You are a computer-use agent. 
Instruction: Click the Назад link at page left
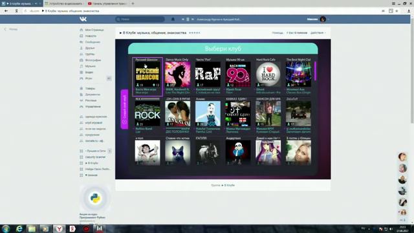tap(11, 29)
